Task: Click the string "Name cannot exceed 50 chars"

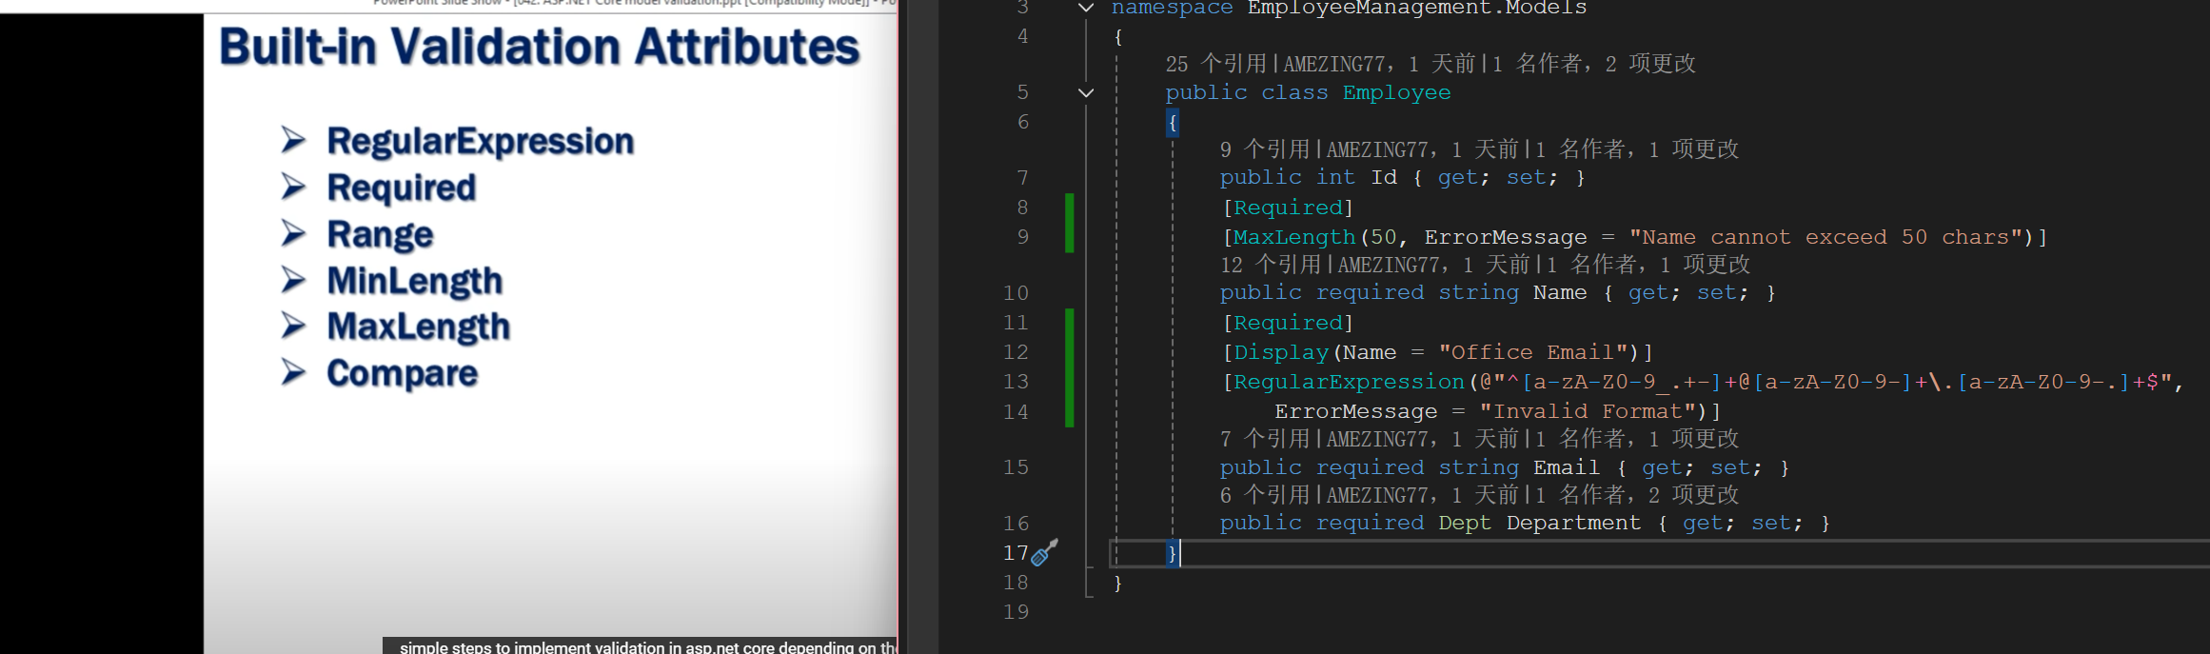Action: pos(1825,237)
